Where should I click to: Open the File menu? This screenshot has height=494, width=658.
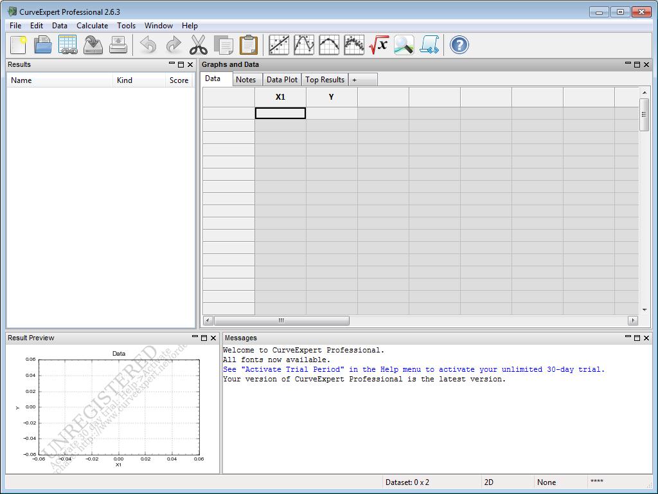15,26
